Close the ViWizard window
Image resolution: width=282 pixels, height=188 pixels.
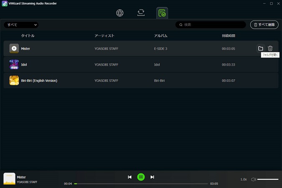pos(278,3)
